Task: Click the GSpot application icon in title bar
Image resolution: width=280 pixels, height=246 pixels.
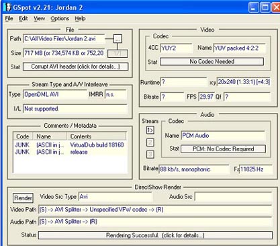Action: pos(7,7)
